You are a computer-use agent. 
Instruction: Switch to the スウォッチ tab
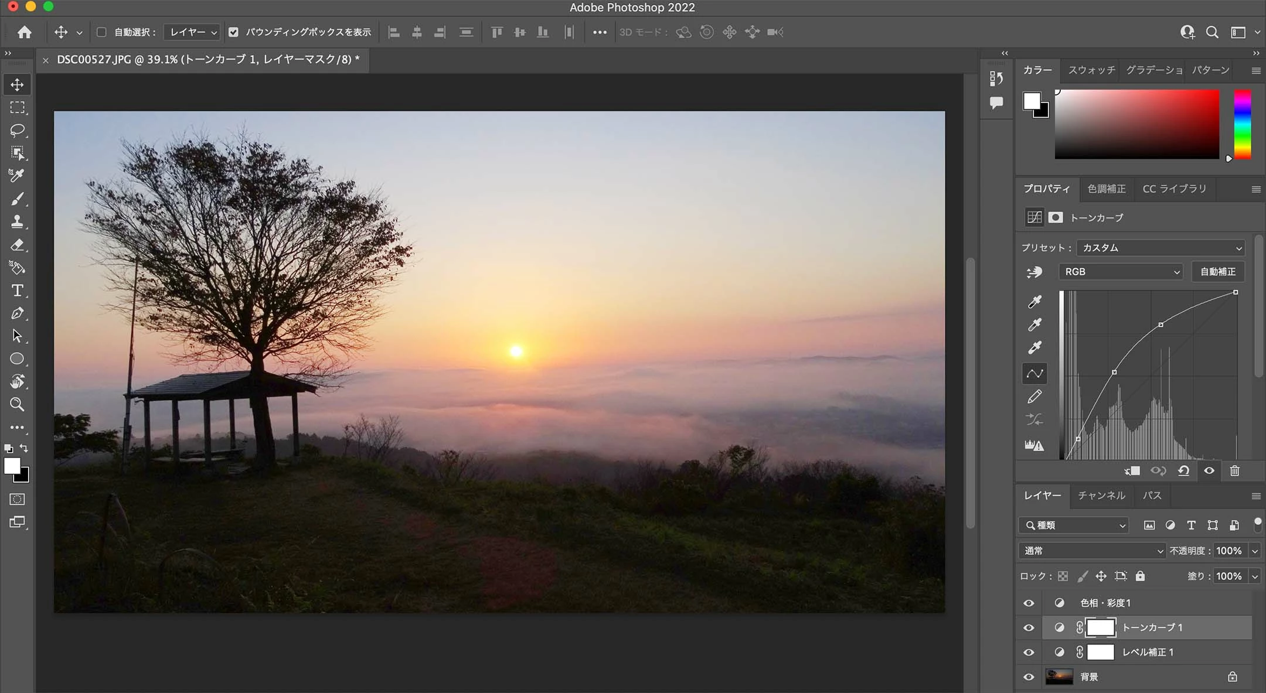pyautogui.click(x=1091, y=70)
